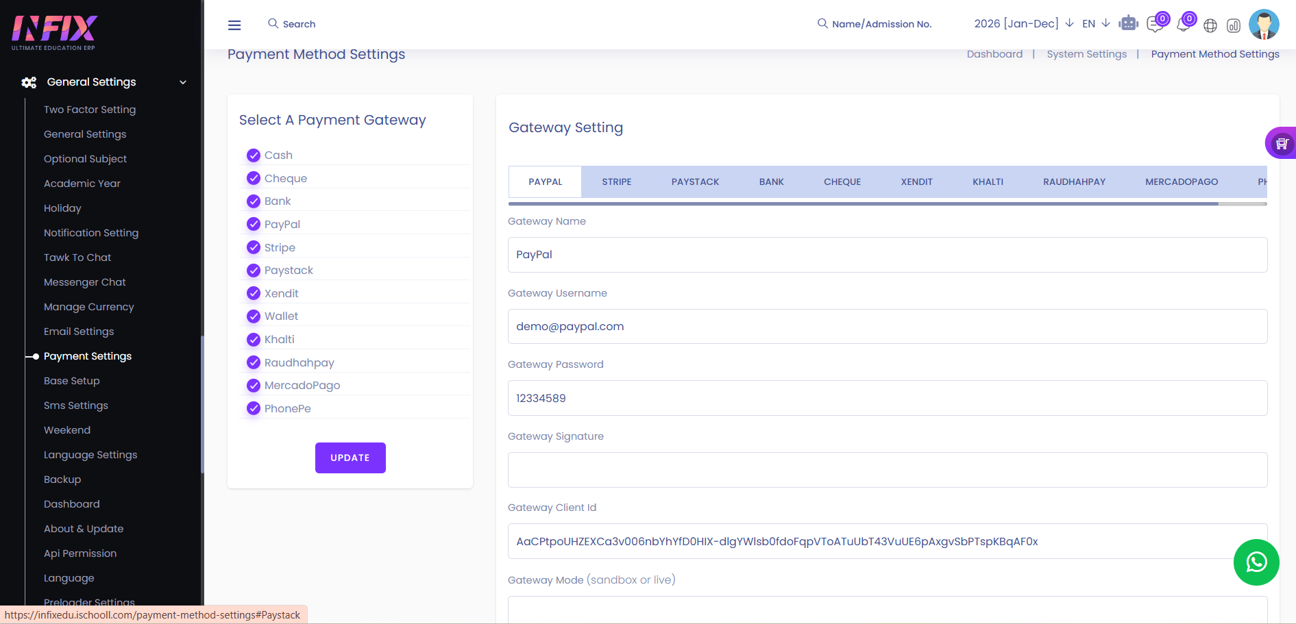Open the hamburger sidebar menu toggle
The image size is (1296, 624).
[234, 25]
